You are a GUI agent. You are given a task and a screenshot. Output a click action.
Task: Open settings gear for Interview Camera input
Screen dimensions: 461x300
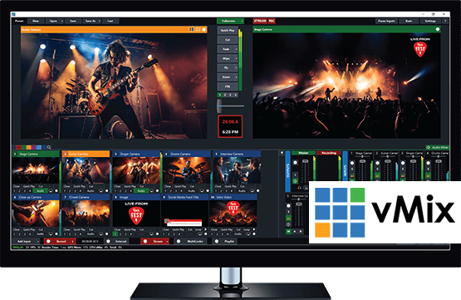(x=257, y=191)
